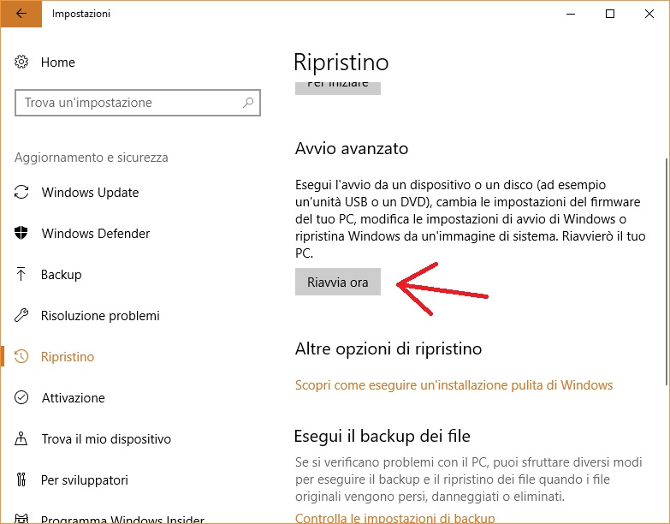Open link about clean Windows installation
The height and width of the screenshot is (524, 670).
click(x=454, y=385)
